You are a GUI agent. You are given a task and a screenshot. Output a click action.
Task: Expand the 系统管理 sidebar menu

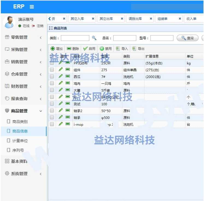(x=23, y=173)
